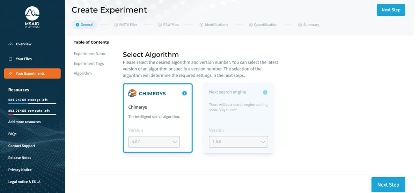Click the top Next Step button
Image resolution: width=419 pixels, height=193 pixels.
[391, 10]
